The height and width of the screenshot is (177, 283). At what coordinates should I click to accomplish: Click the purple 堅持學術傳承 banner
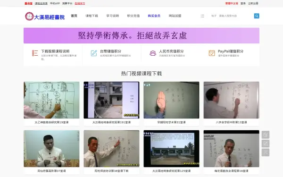[141, 35]
